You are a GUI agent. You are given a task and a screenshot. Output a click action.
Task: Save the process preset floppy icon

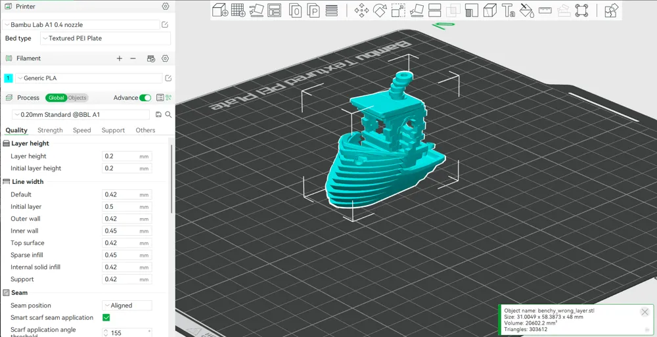click(x=159, y=114)
